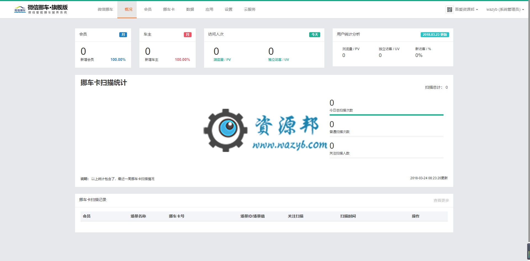
Task: Click the 2018-03-24 08:23:20更新 timestamp
Action: [429, 178]
